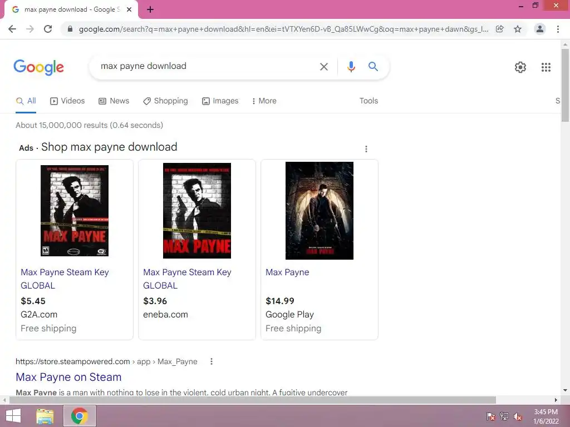
Task: Clear the search box text
Action: (x=323, y=67)
